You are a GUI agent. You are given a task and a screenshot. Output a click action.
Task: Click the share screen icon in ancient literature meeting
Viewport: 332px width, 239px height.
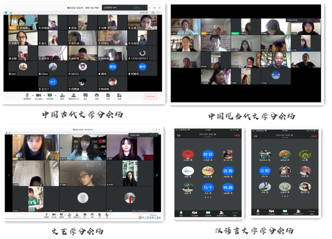coord(50,95)
